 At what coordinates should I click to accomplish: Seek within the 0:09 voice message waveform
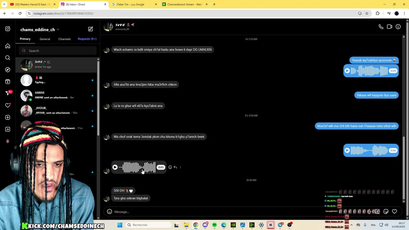click(369, 71)
